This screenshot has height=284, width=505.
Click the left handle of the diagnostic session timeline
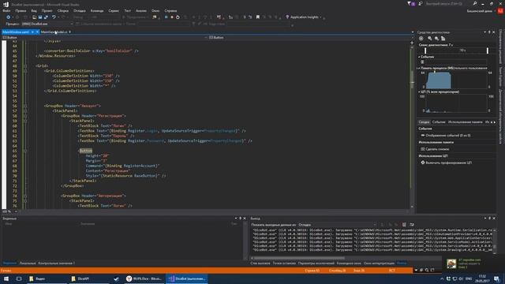(x=425, y=50)
